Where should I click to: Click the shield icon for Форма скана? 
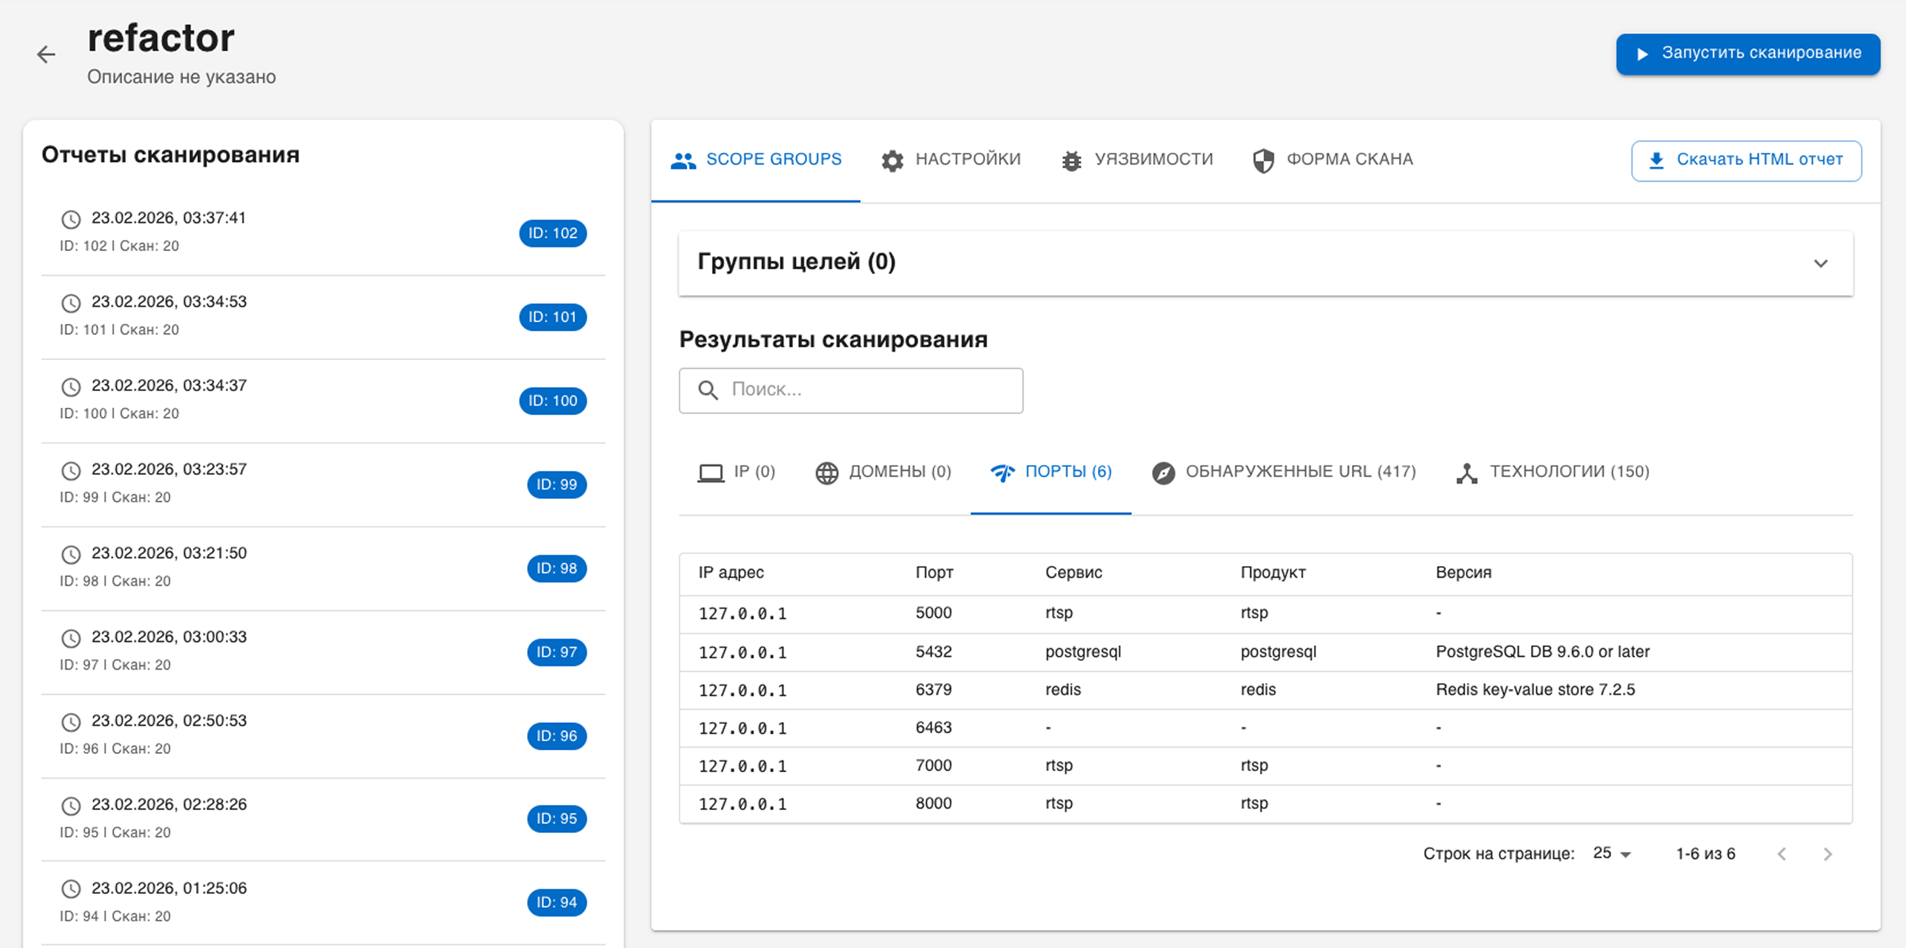click(x=1263, y=161)
